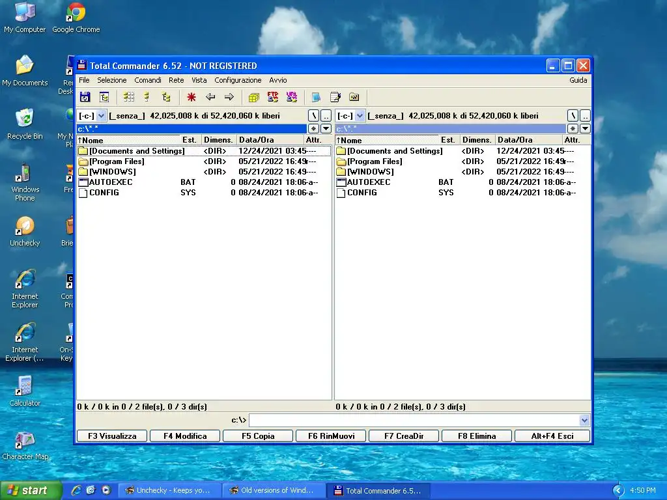Select [Documents and Settings] in right panel
Image resolution: width=667 pixels, height=500 pixels.
[463, 151]
